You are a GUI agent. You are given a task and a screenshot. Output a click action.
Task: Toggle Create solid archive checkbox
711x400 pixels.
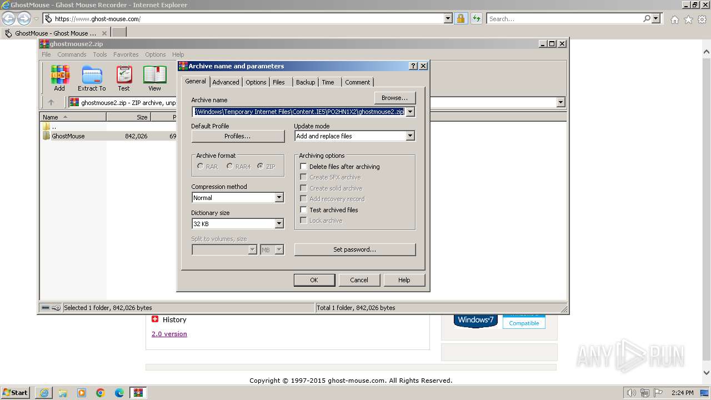pyautogui.click(x=303, y=188)
